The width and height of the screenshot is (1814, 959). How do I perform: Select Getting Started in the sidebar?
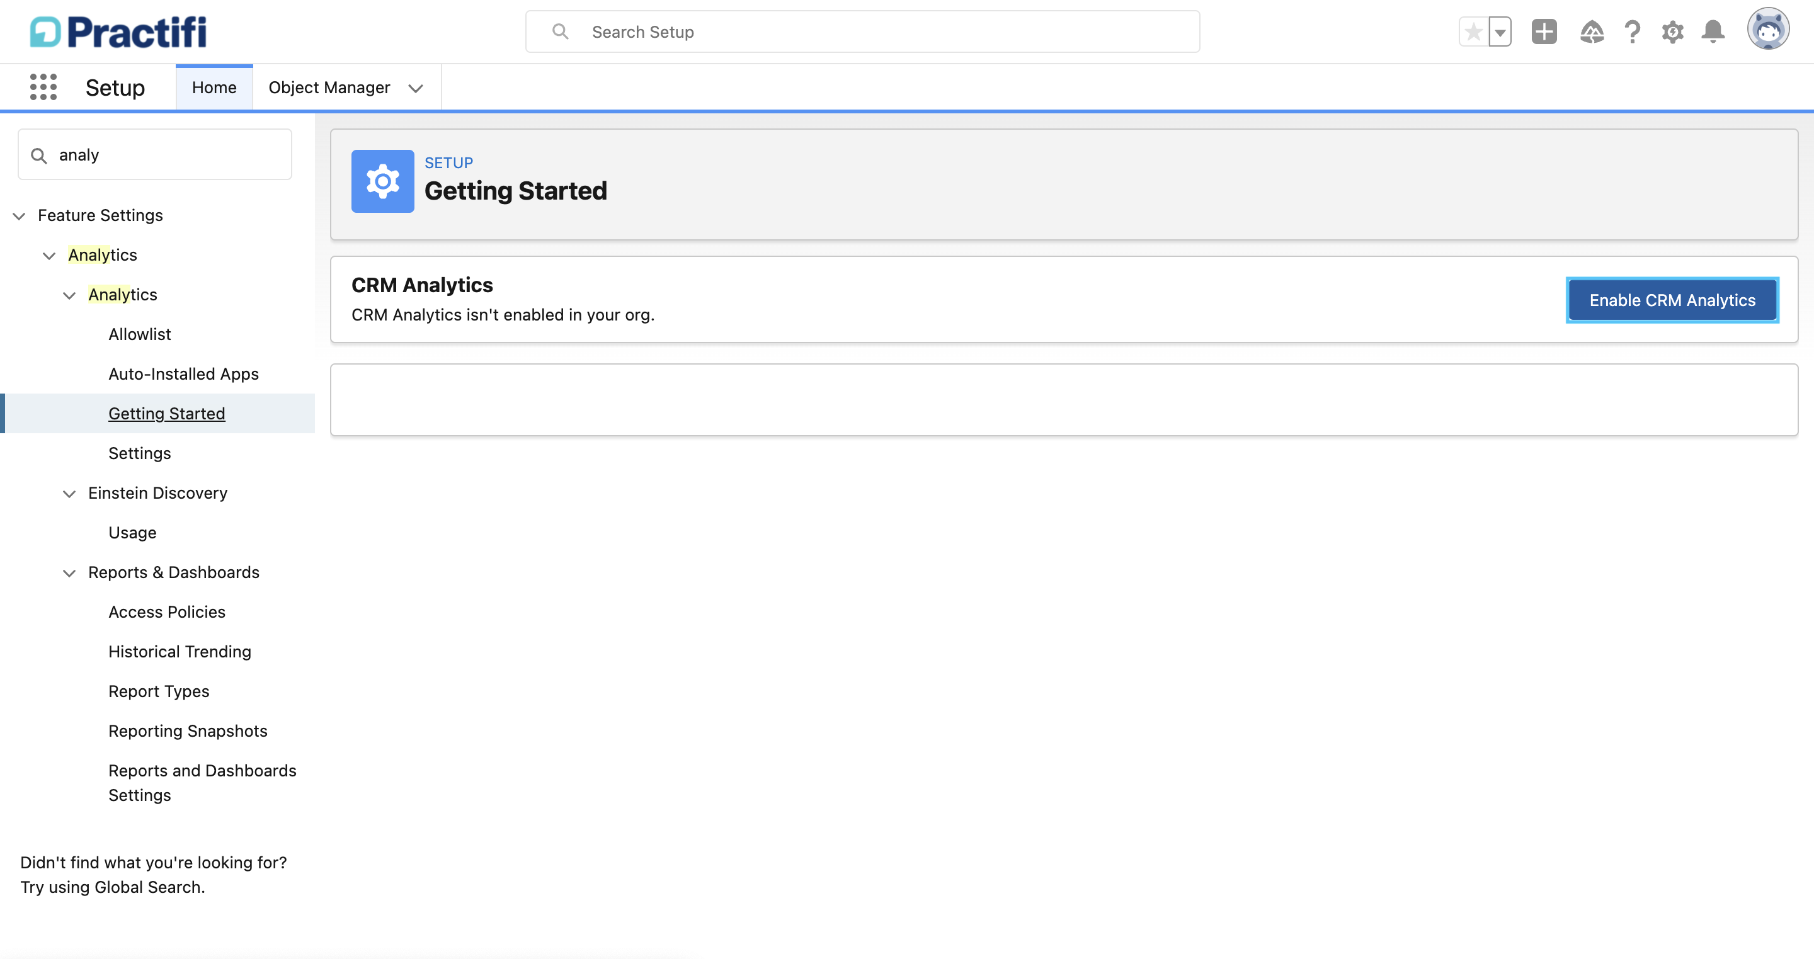166,413
